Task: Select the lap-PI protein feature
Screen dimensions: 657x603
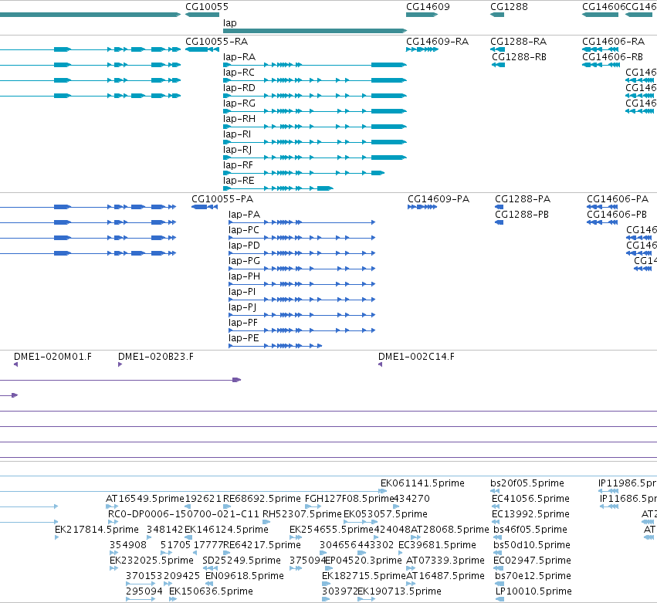Action: [302, 300]
